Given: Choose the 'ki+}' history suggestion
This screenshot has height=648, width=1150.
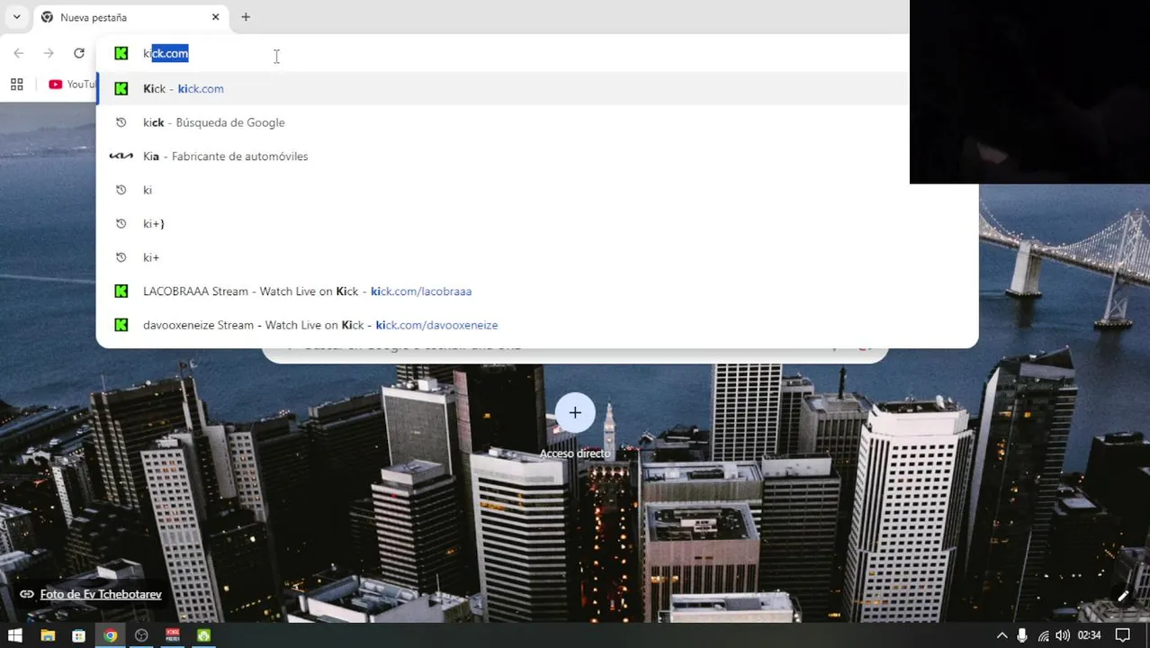Looking at the screenshot, I should (x=537, y=223).
